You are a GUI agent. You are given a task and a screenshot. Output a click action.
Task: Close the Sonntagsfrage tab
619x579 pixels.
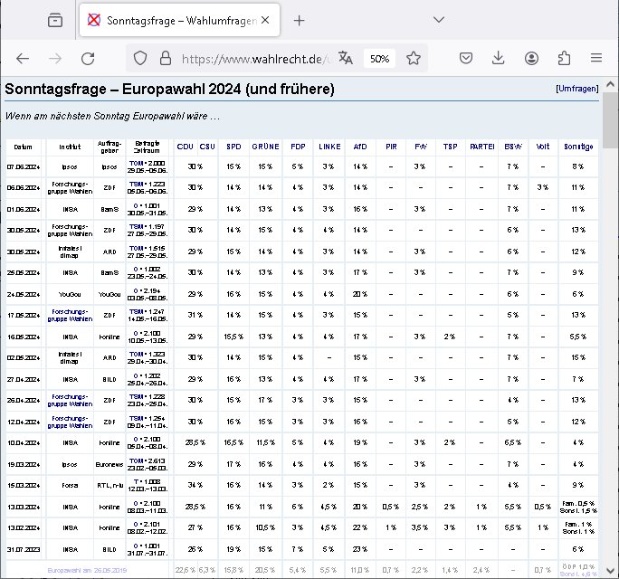(265, 20)
